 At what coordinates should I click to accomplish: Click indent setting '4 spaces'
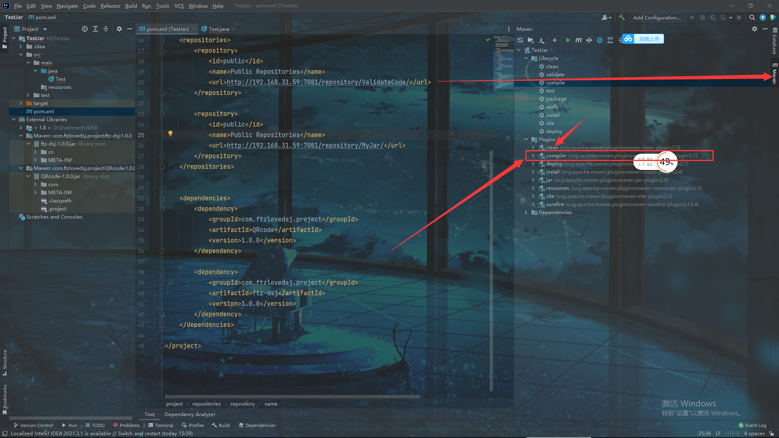[754, 434]
